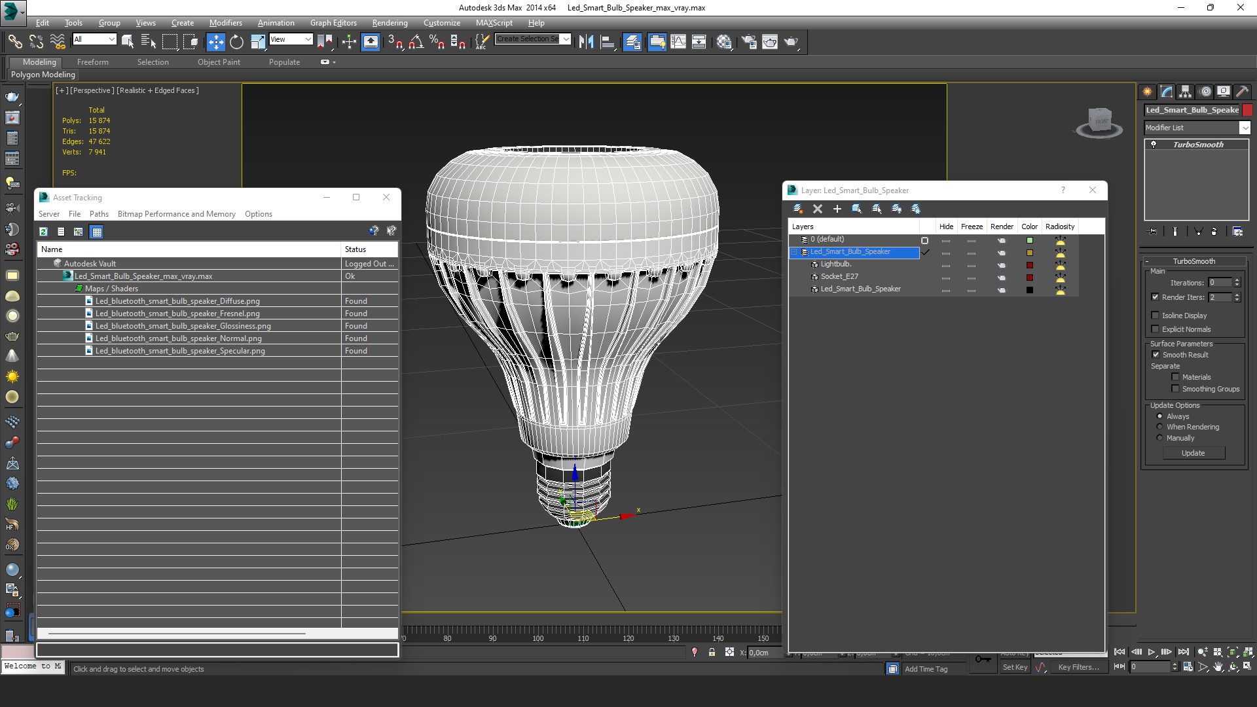Screen dimensions: 1257x707
Task: Toggle the Render Iters checkbox
Action: (1156, 297)
